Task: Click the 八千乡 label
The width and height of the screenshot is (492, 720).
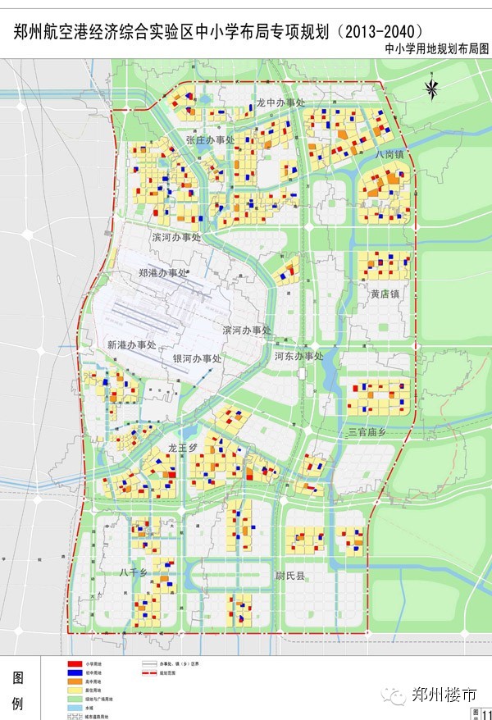Action: (133, 572)
